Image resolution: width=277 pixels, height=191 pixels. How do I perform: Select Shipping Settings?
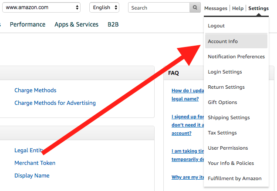point(229,117)
